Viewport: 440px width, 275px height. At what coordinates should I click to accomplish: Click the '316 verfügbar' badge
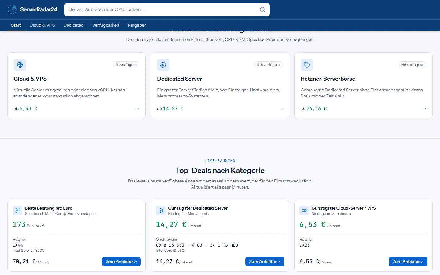(269, 65)
